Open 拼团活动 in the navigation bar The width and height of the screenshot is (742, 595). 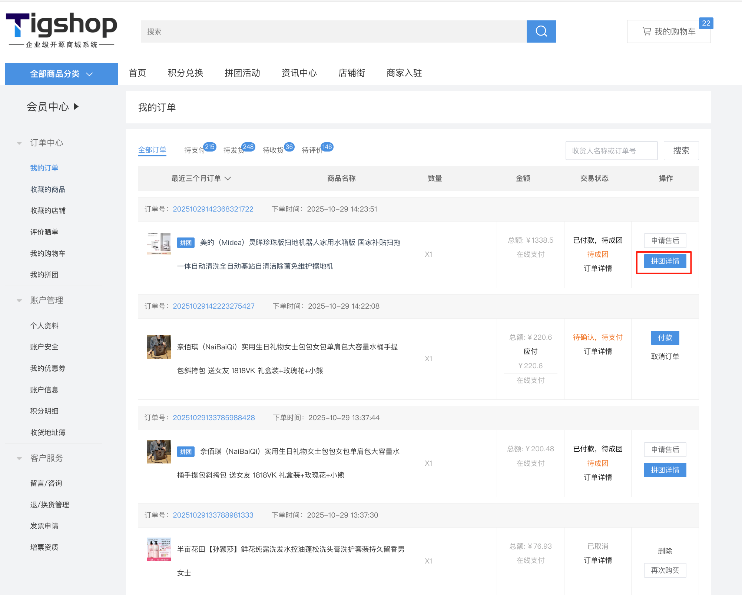pyautogui.click(x=242, y=73)
